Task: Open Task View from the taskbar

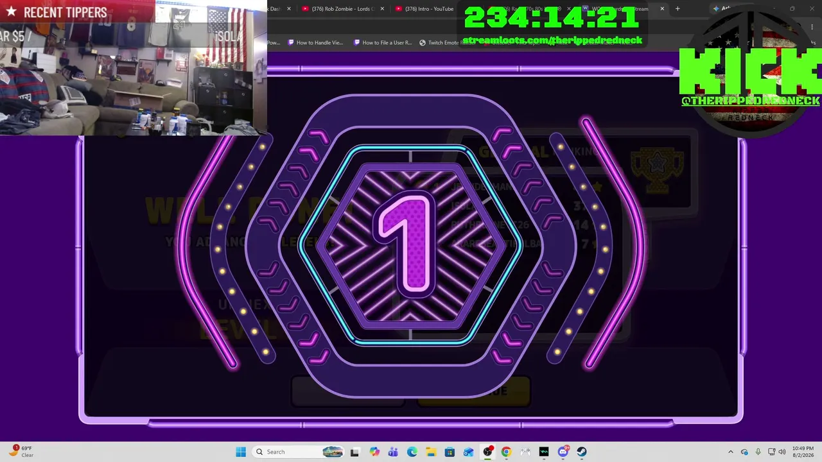Action: pyautogui.click(x=354, y=452)
